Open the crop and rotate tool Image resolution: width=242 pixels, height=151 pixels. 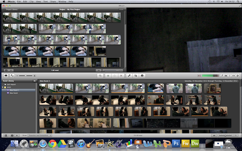point(136,75)
